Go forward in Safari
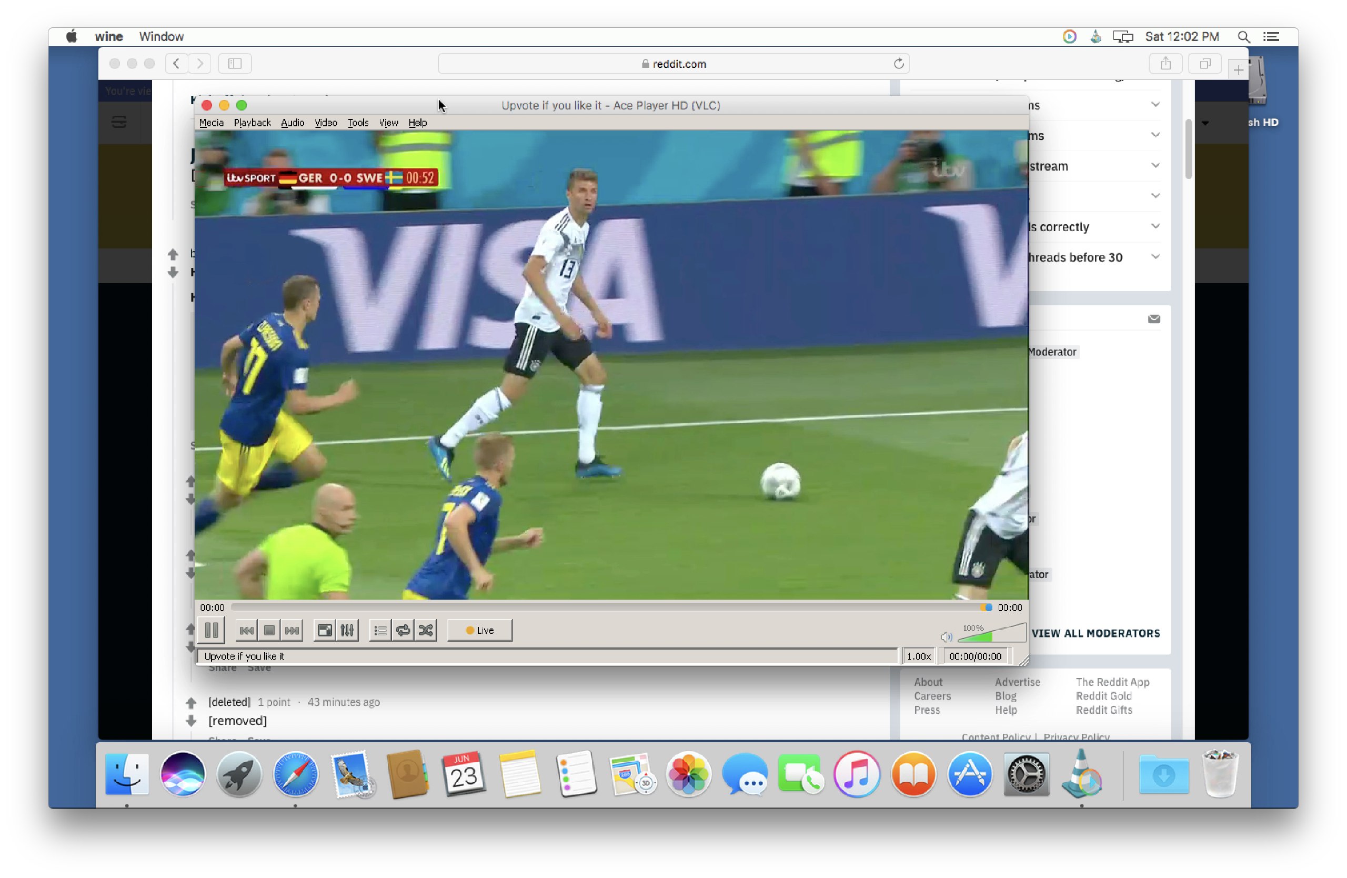This screenshot has width=1347, height=878. pyautogui.click(x=200, y=63)
